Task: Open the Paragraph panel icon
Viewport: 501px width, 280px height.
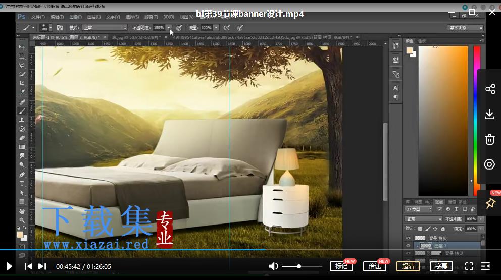Action: tap(396, 97)
